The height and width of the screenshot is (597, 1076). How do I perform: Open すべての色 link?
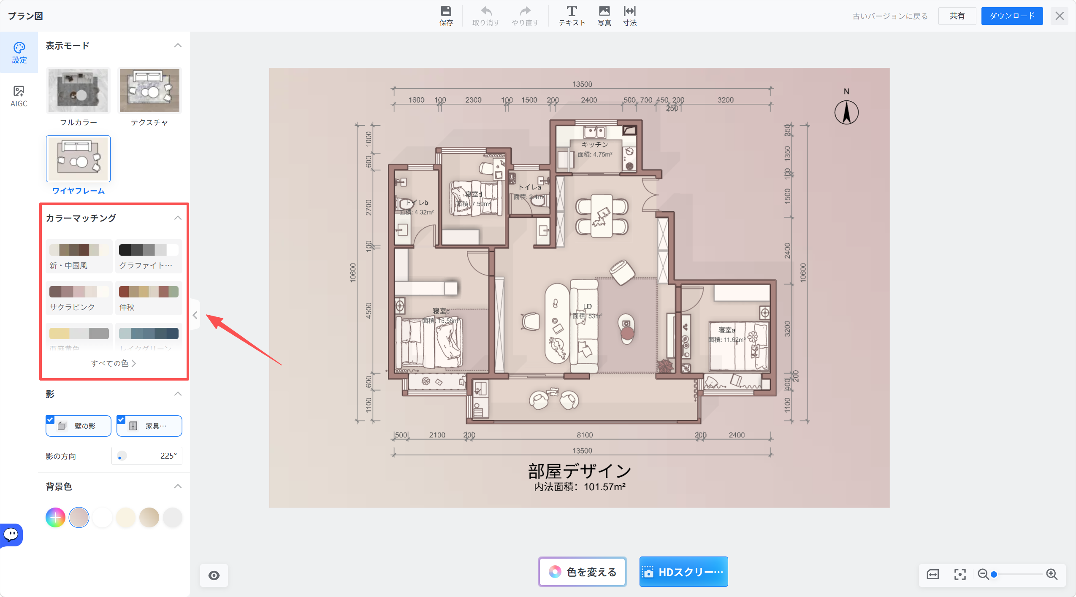113,363
